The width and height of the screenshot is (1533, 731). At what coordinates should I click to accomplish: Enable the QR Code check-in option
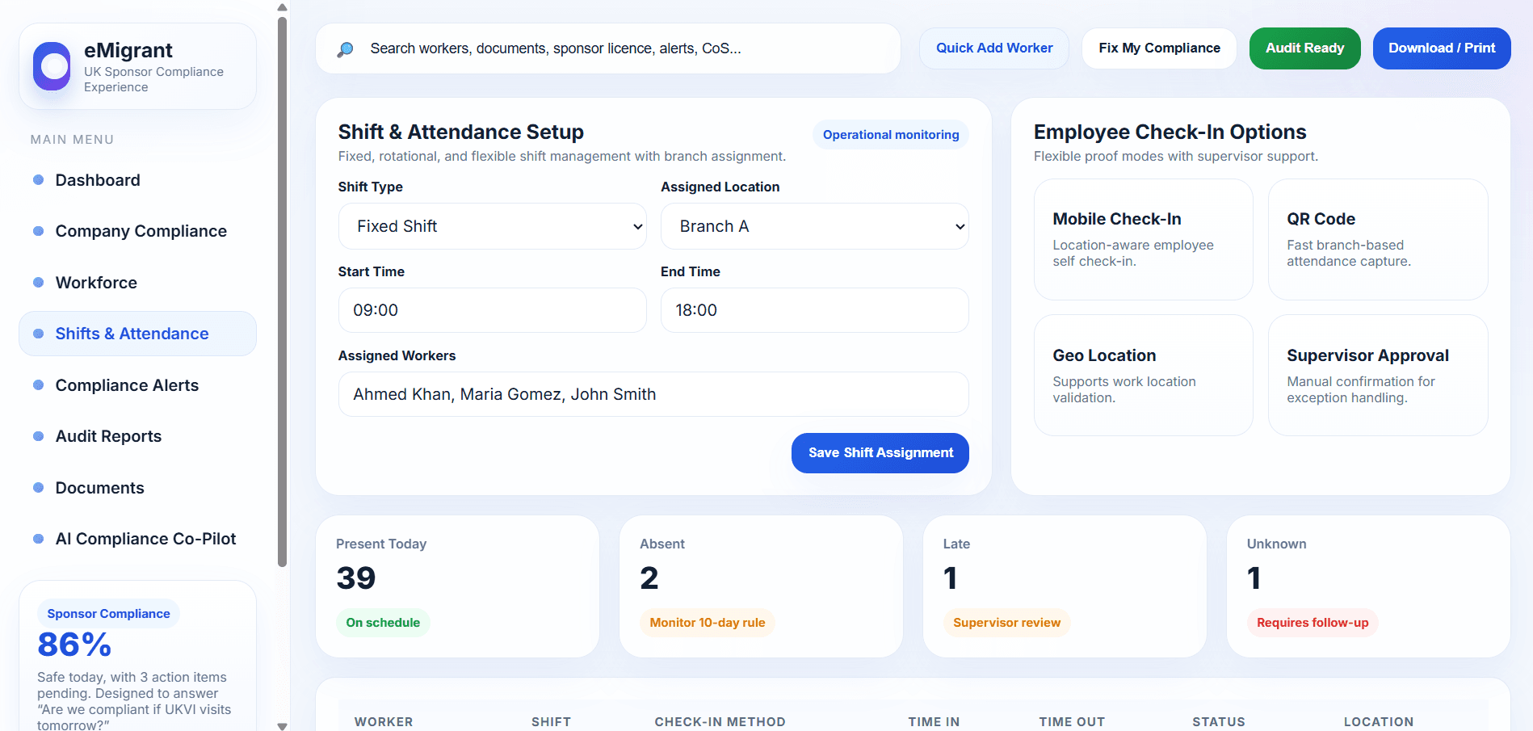pos(1378,239)
